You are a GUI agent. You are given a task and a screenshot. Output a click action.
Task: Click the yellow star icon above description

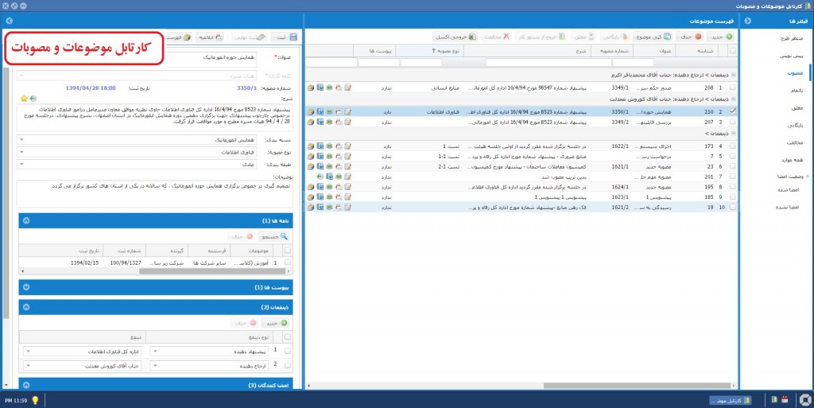click(23, 98)
